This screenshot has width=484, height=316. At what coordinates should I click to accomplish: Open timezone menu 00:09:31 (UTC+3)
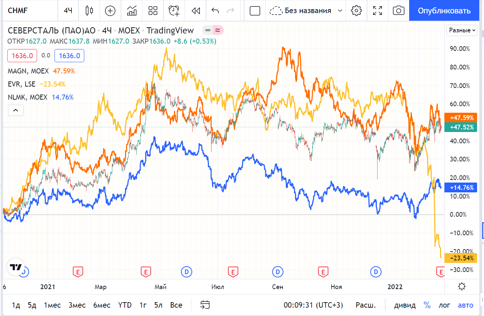click(x=313, y=305)
